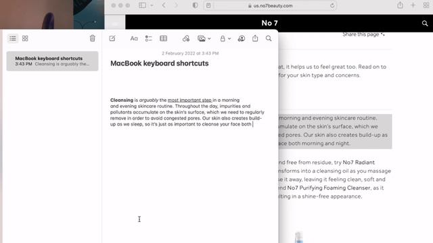
Task: Show Safari tab overview
Action: pyautogui.click(x=426, y=5)
